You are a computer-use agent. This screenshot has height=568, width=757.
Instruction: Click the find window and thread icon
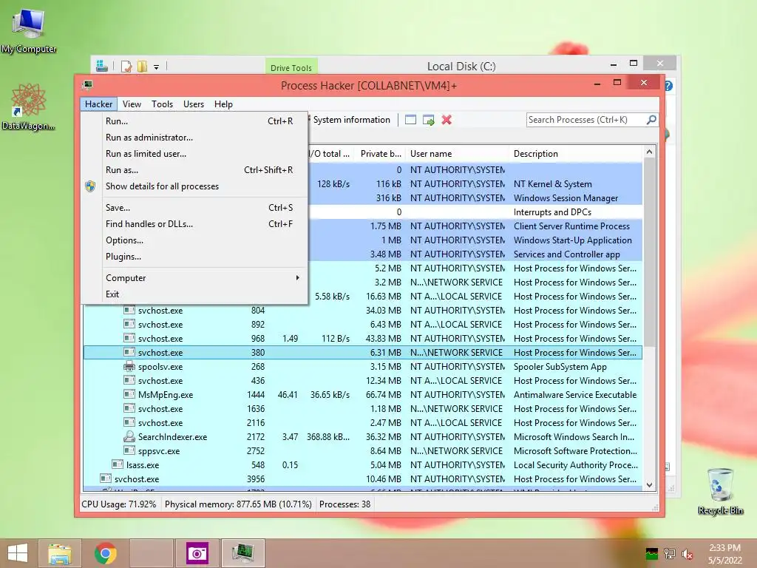(x=428, y=120)
